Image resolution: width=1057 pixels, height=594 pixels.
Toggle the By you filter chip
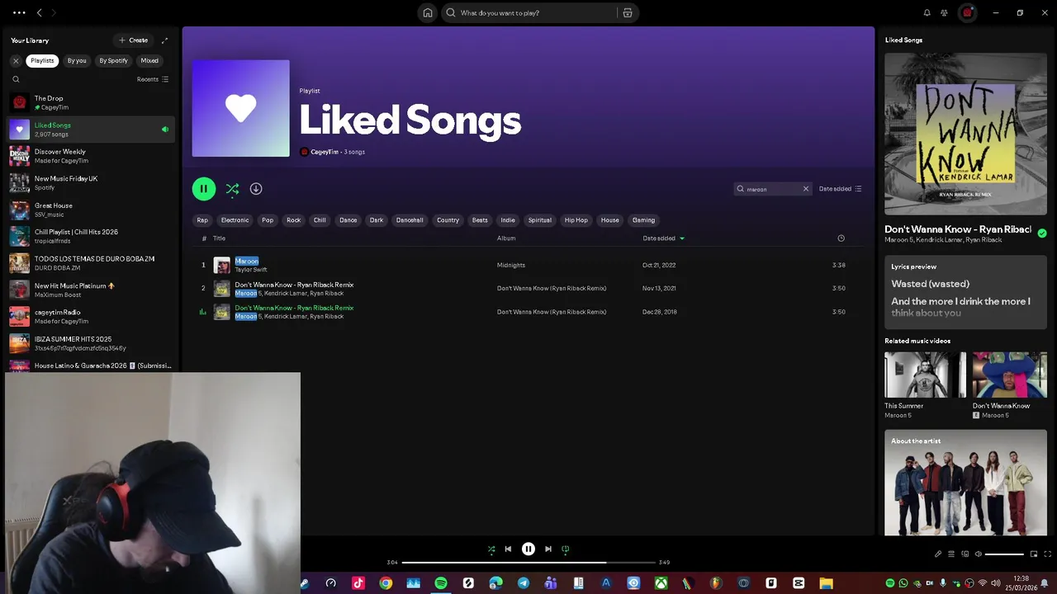[x=77, y=60]
